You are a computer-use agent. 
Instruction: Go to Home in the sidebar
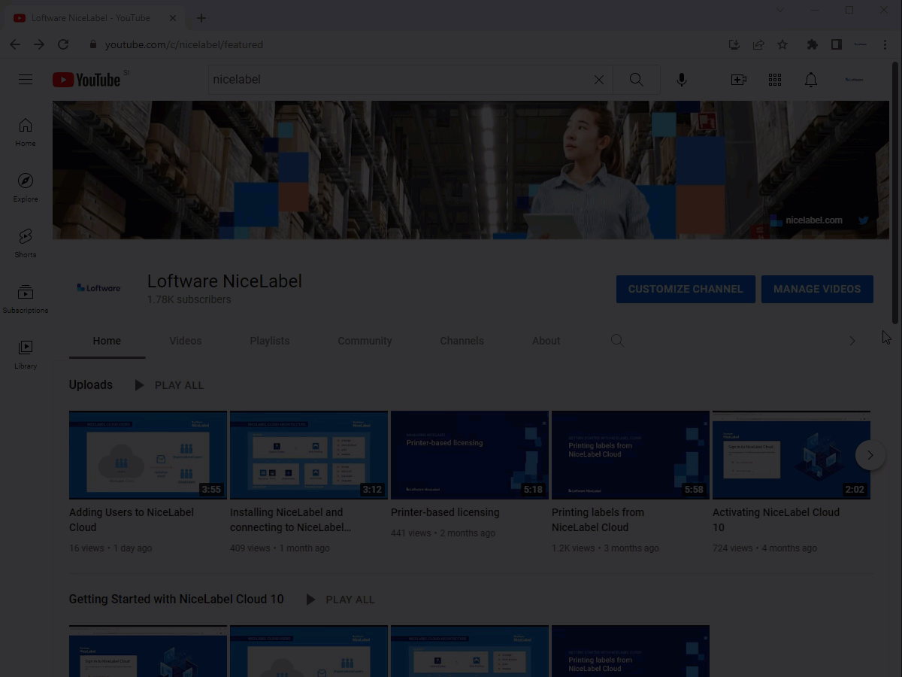(x=26, y=132)
